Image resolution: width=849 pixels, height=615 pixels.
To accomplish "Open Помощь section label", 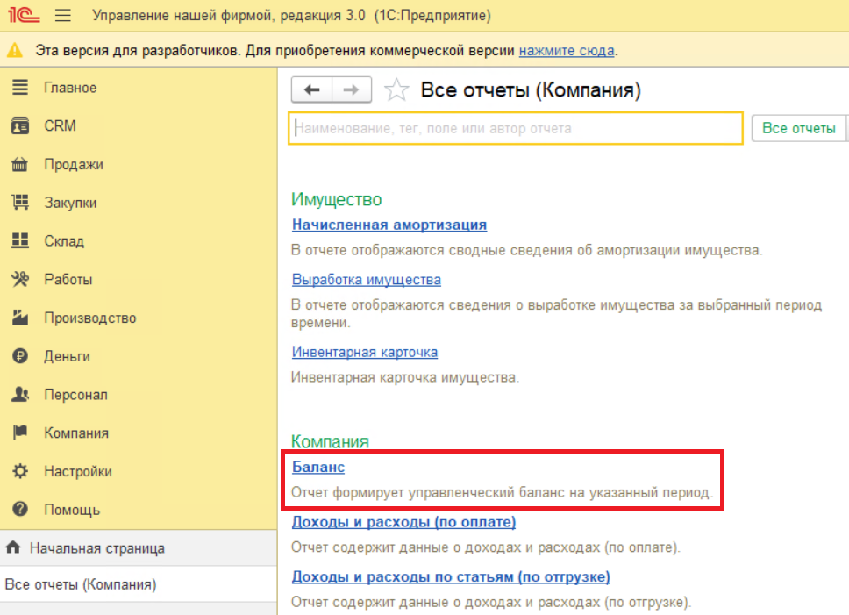I will pyautogui.click(x=72, y=510).
